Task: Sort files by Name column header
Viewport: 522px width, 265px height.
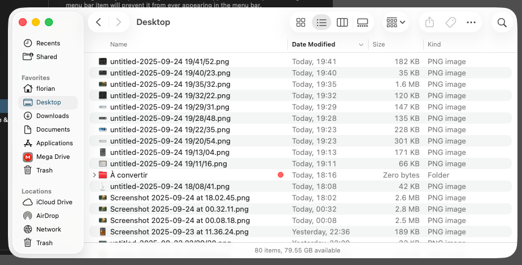Action: 119,44
